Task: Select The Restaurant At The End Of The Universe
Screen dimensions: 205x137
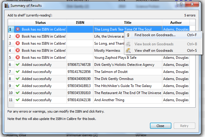Action: [x=128, y=93]
